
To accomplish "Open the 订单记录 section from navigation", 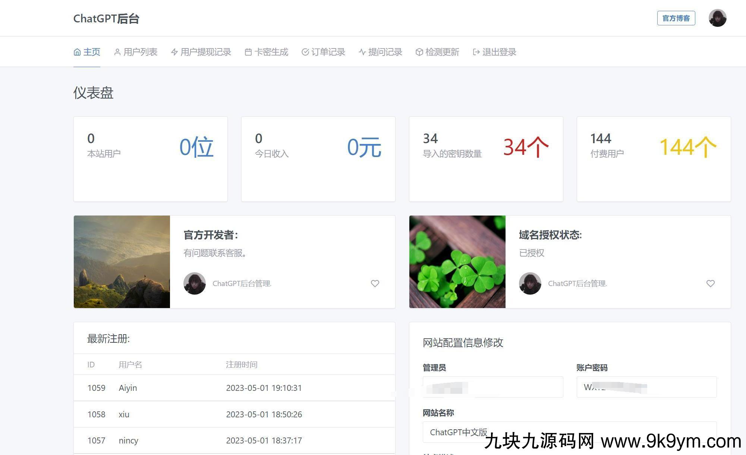I will (328, 52).
